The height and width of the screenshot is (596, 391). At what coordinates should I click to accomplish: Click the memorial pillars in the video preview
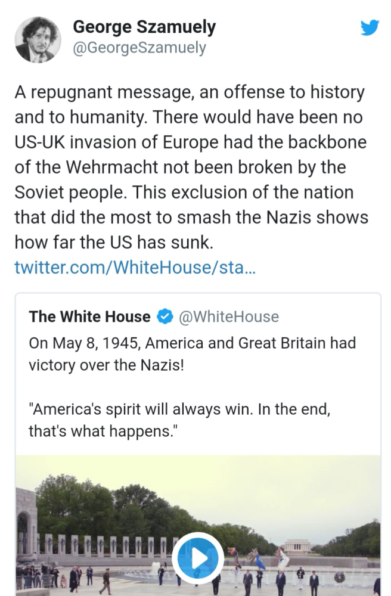pyautogui.click(x=101, y=545)
